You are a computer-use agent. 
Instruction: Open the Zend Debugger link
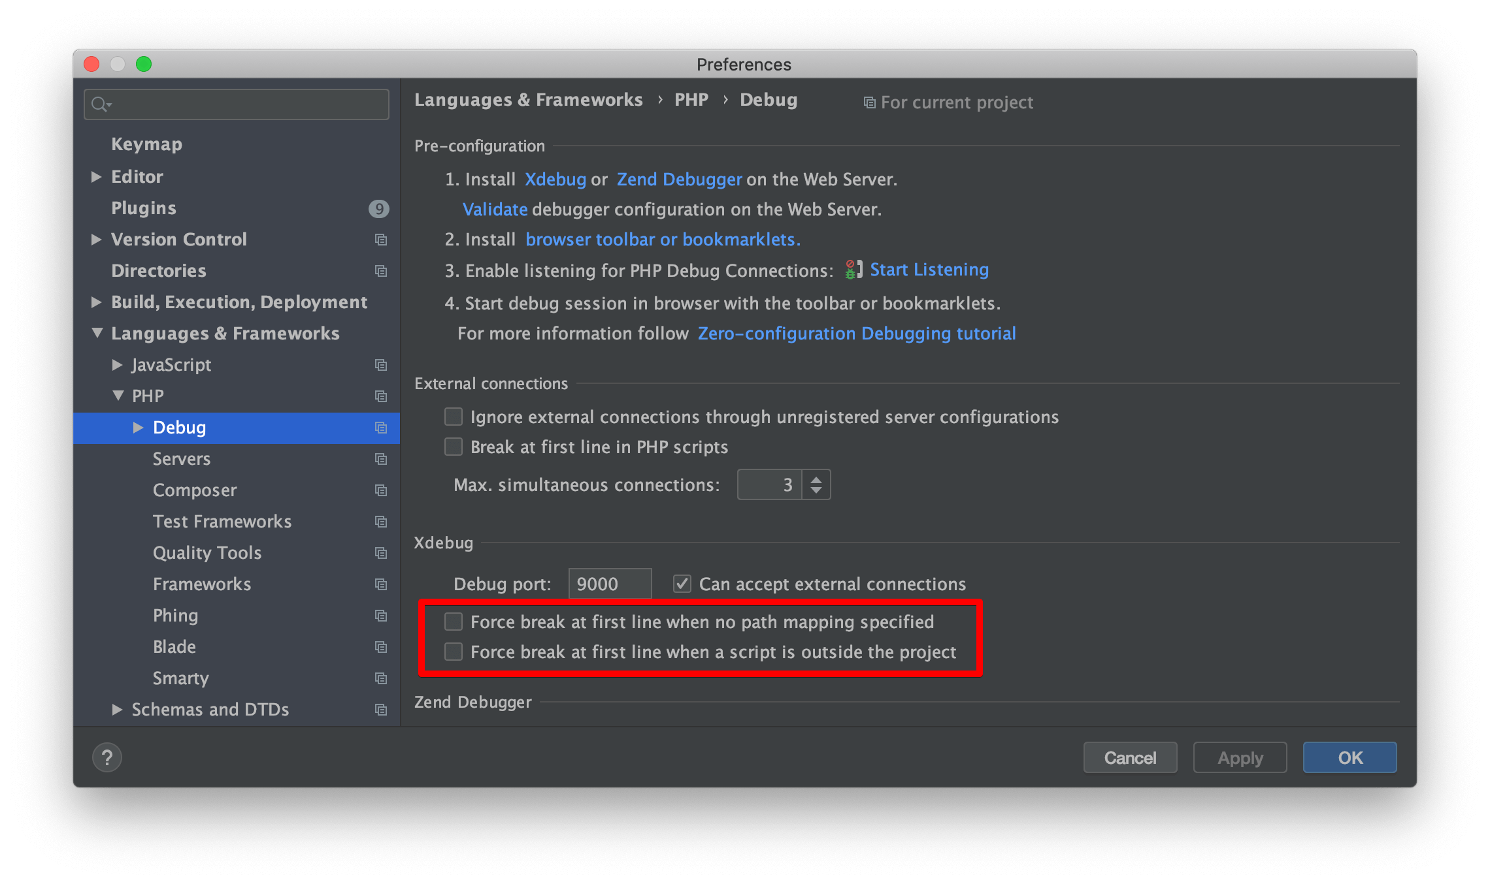tap(680, 180)
